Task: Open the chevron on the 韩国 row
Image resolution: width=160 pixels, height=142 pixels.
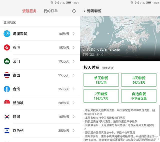Action: click(x=74, y=117)
